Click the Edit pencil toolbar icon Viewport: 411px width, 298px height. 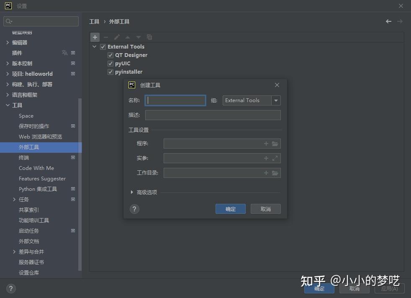click(117, 37)
